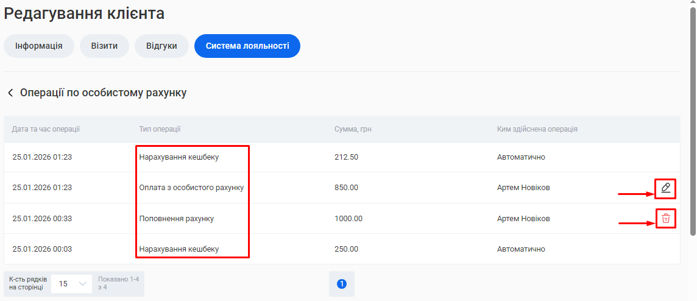Image resolution: width=697 pixels, height=301 pixels.
Task: Switch to the Візити tab
Action: coord(104,46)
